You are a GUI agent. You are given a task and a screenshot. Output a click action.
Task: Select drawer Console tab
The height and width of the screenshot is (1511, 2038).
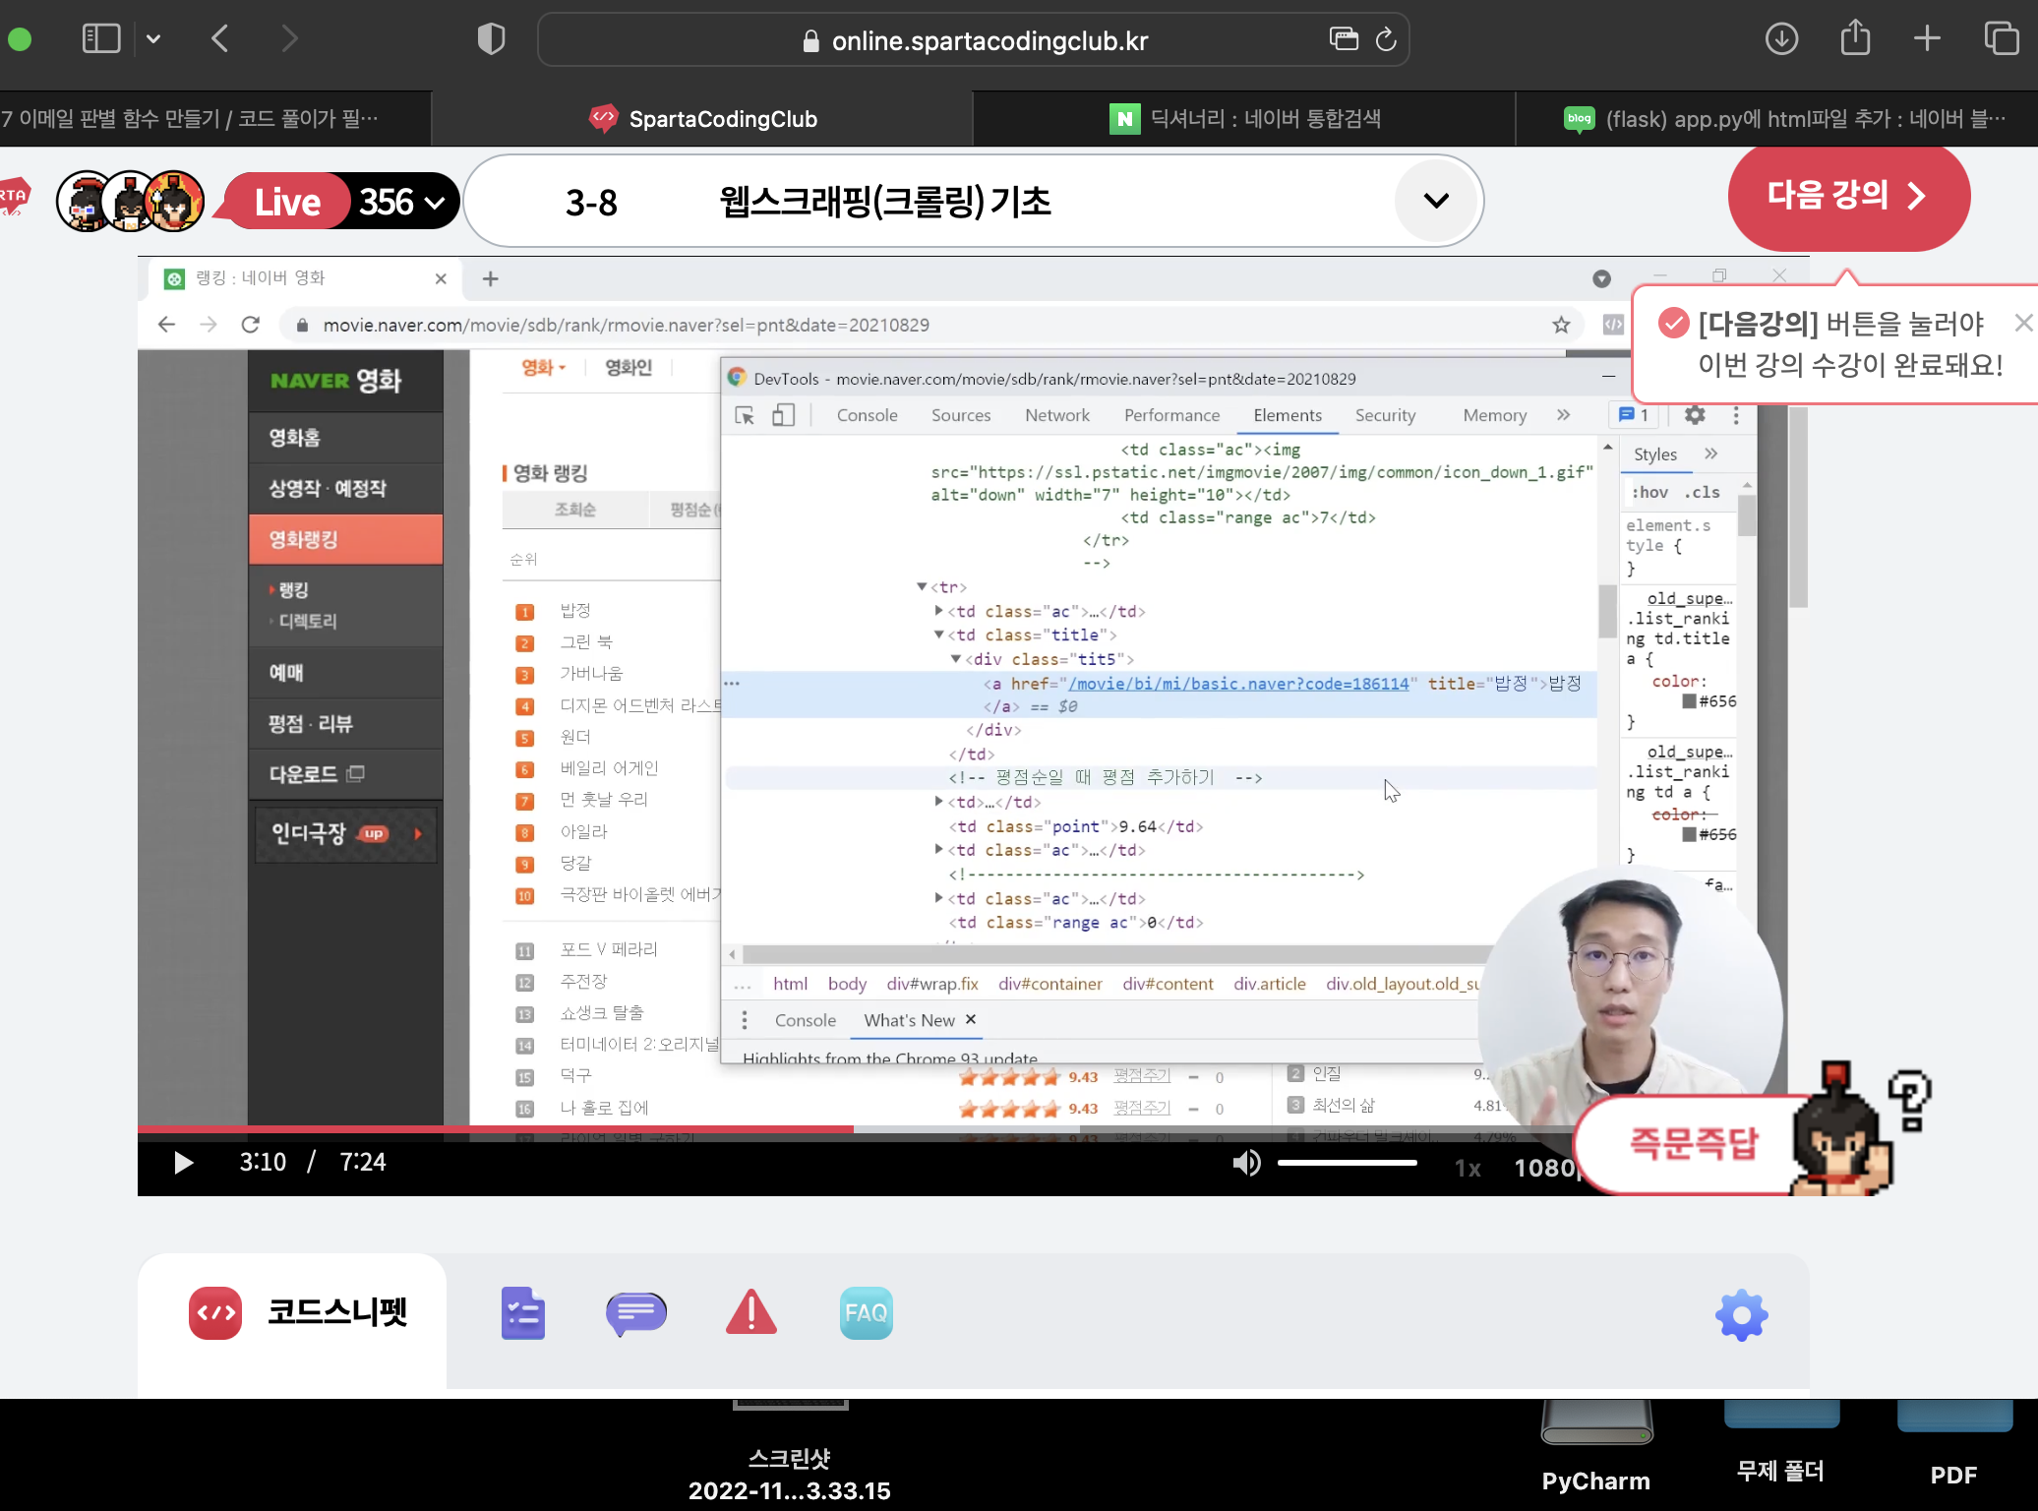point(805,1020)
